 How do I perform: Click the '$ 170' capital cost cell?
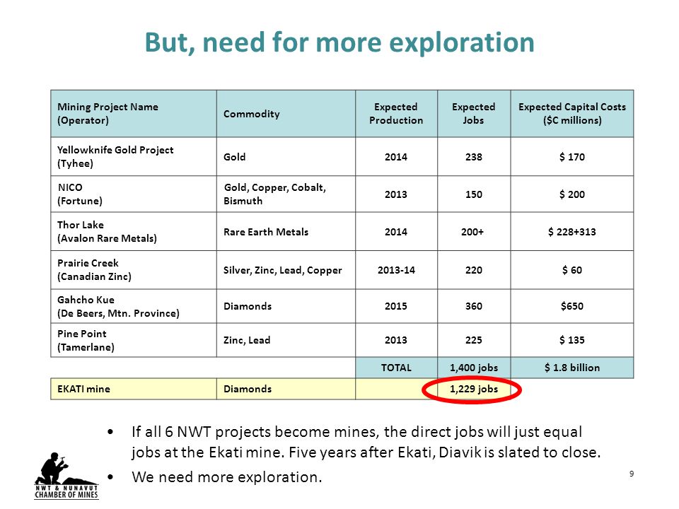pos(572,157)
